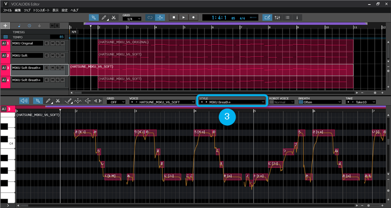
Task: Select the vibrato wave tool in editor
Action: [78, 101]
